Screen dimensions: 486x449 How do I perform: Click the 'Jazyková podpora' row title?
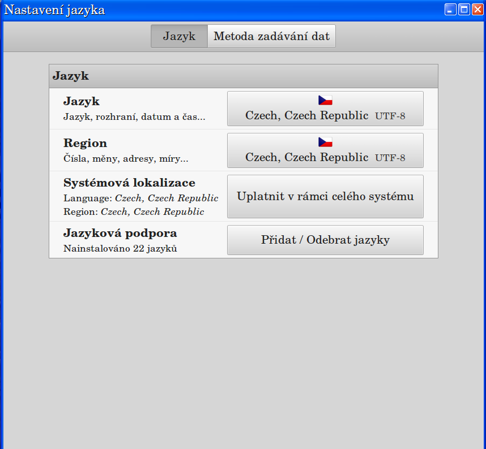(120, 233)
